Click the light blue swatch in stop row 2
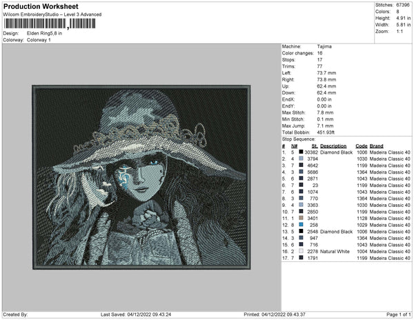This screenshot has width=414, height=320. [301, 159]
